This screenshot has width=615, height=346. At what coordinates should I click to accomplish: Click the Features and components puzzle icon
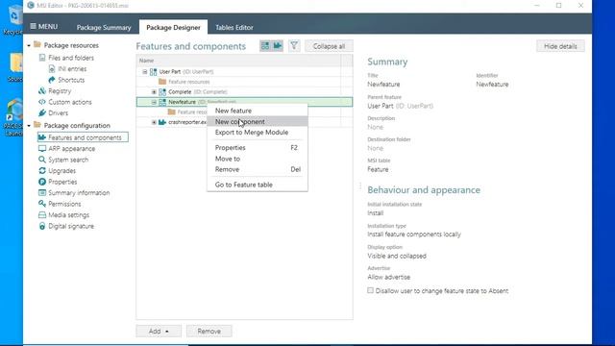tap(42, 137)
